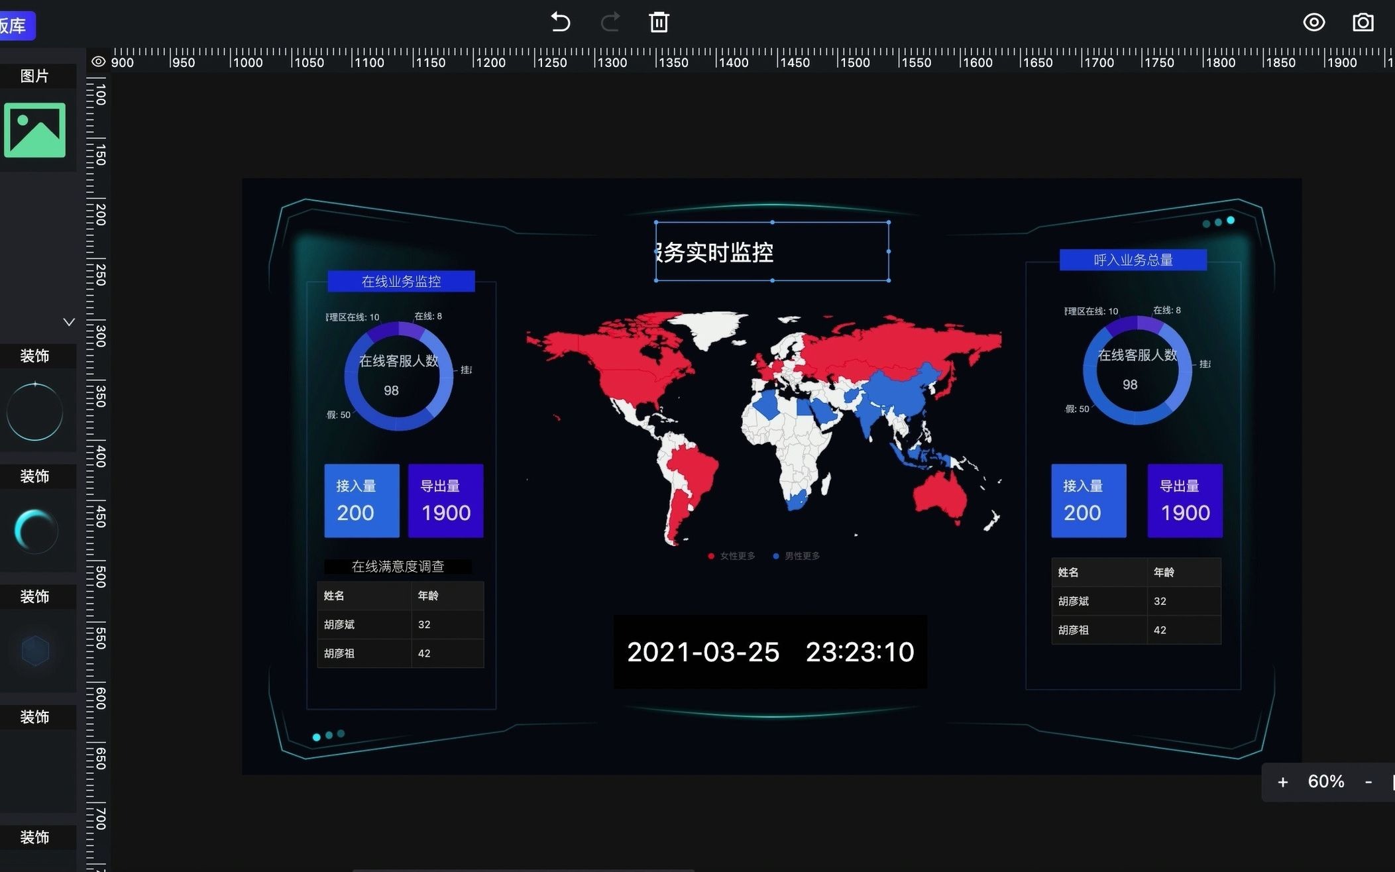
Task: Click 胡彦斌 row in right table
Action: (1136, 601)
